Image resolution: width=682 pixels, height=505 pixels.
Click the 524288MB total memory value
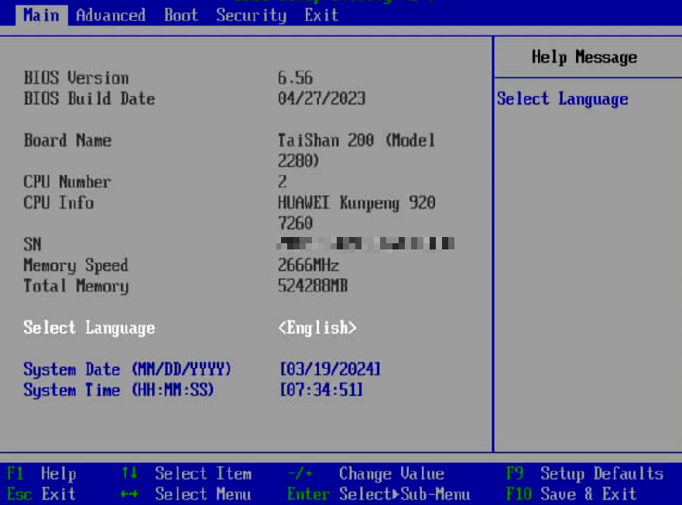pos(313,286)
